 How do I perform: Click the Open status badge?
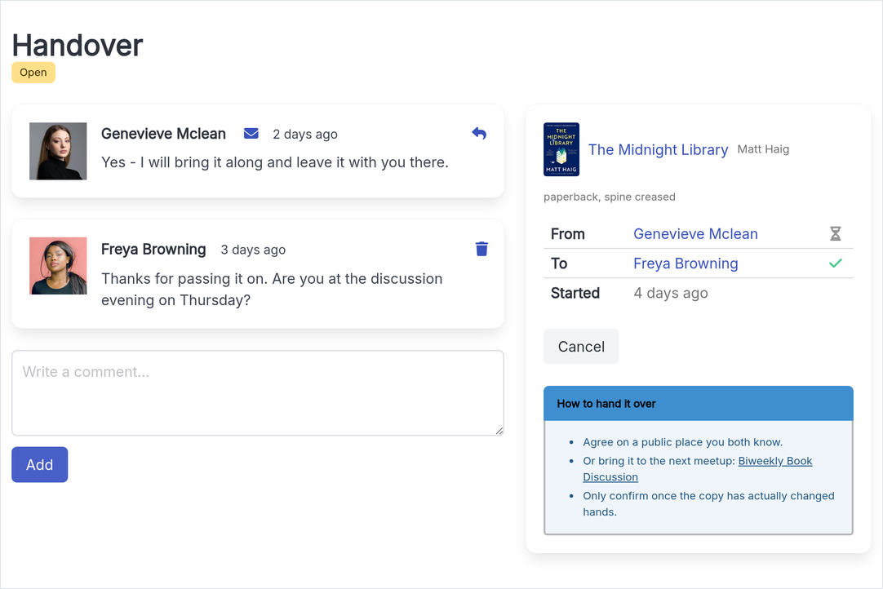(x=33, y=73)
